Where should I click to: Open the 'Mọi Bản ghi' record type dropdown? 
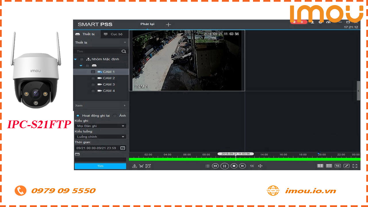pyautogui.click(x=100, y=126)
